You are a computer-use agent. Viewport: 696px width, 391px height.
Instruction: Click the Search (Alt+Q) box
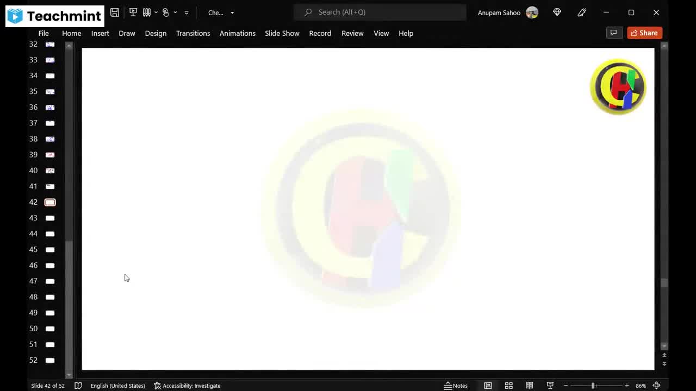(x=380, y=12)
